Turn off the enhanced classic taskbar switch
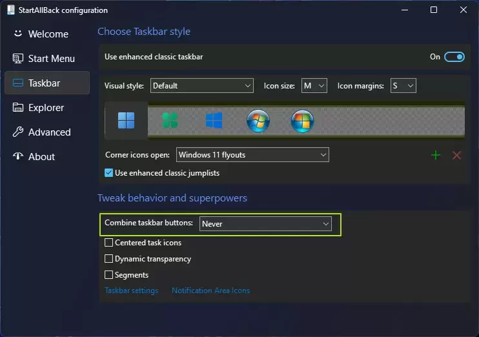Image resolution: width=479 pixels, height=337 pixels. [454, 57]
